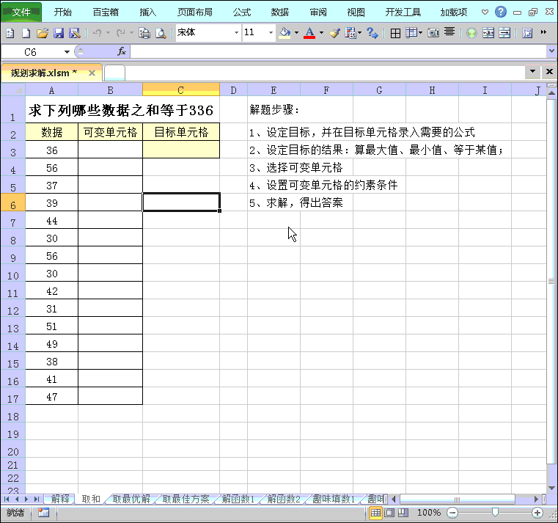The image size is (558, 523).
Task: Click the red font color A icon
Action: click(x=309, y=33)
